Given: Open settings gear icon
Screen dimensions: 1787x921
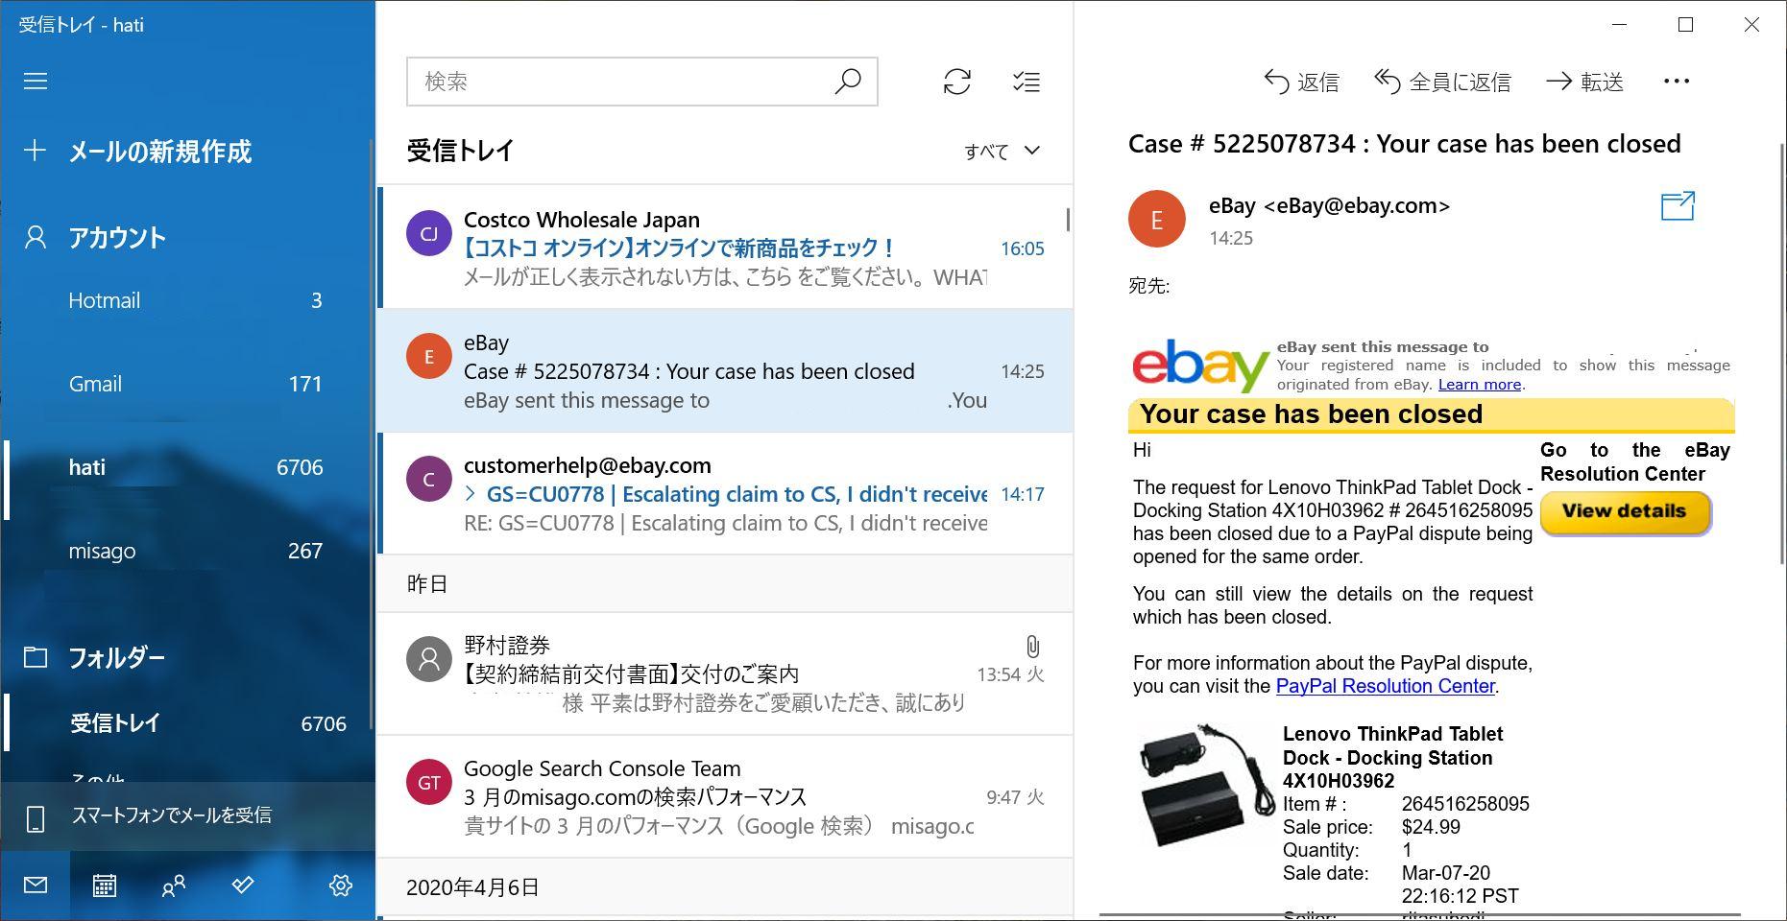Looking at the screenshot, I should pos(341,886).
